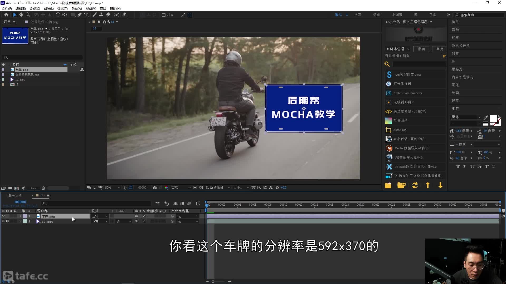Open the 黑体 font family dropdown
Viewport: 506px width, 284px height.
466,117
